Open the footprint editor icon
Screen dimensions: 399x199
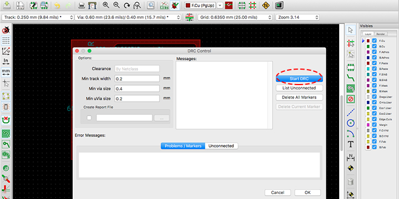point(34,5)
